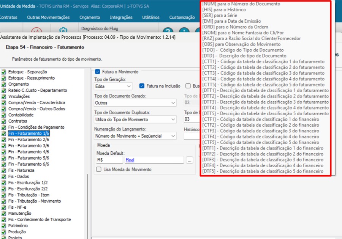Image resolution: width=342 pixels, height=239 pixels.
Task: Open the Customização menu
Action: [182, 17]
